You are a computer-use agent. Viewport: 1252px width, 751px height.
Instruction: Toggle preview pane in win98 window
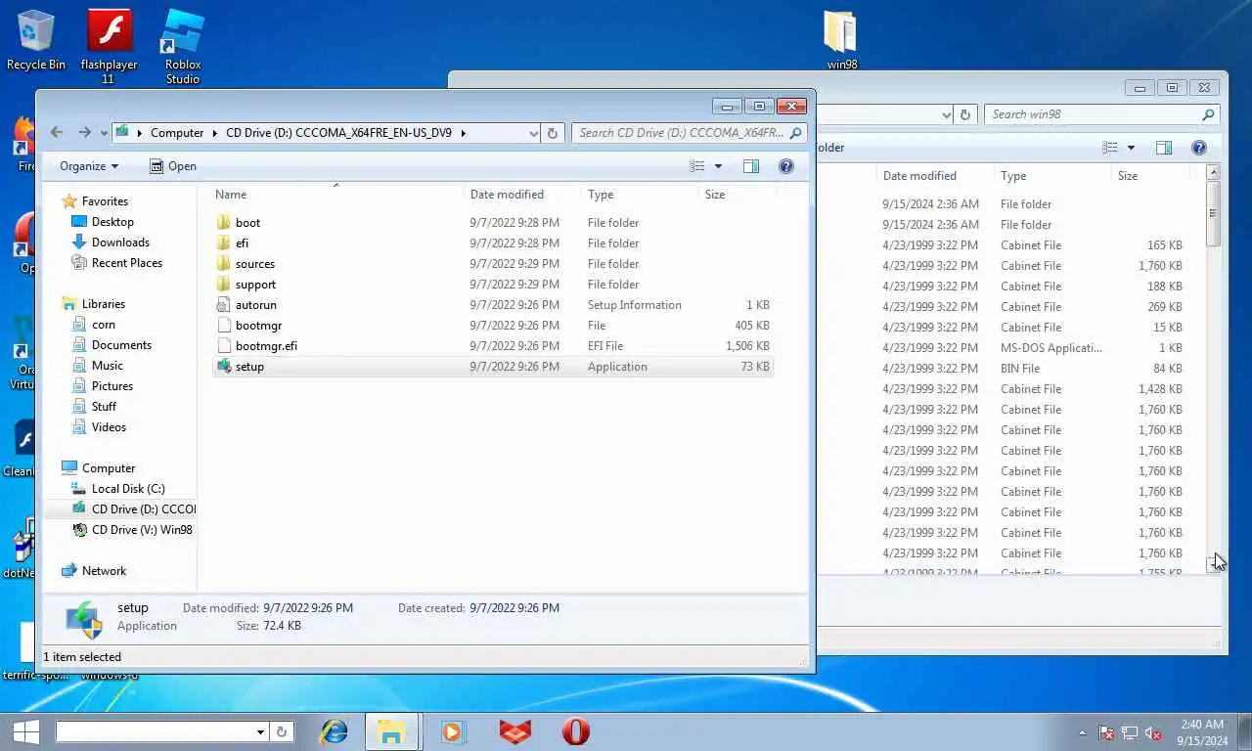(1164, 148)
